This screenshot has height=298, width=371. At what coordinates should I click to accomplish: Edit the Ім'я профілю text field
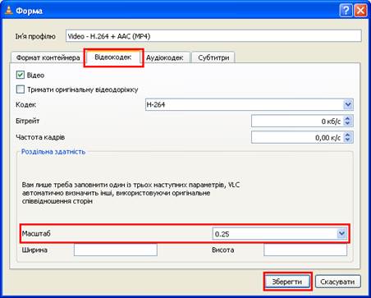coord(213,36)
